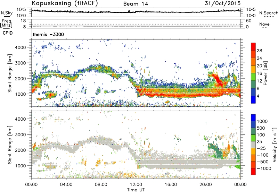This screenshot has width=278, height=192.
Task: Click the Power [dB] color bar label
Action: tap(265, 73)
